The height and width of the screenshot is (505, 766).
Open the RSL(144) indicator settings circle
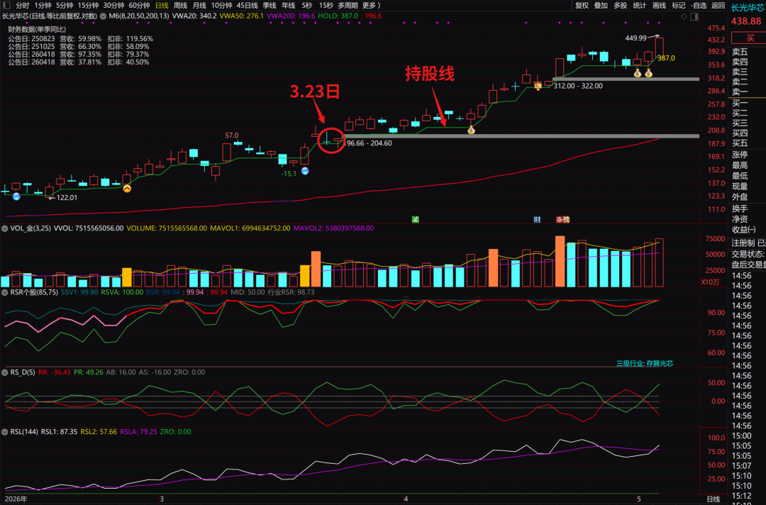coord(4,432)
